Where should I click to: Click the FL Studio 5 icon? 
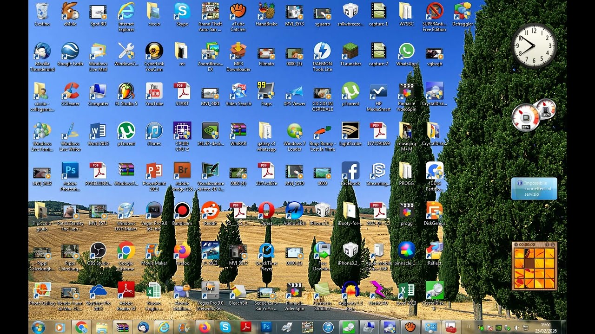[x=126, y=94]
